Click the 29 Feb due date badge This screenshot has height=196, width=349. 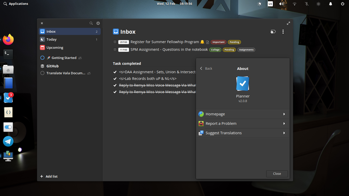pyautogui.click(x=124, y=42)
